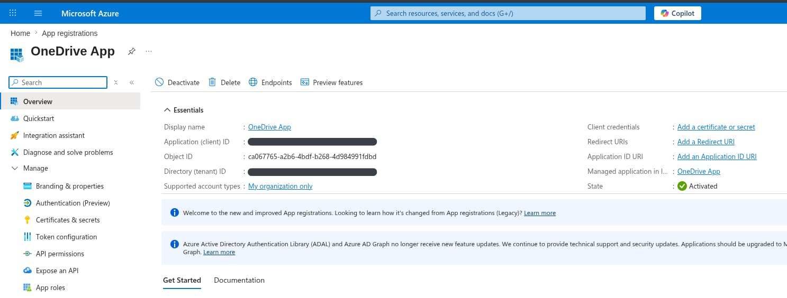This screenshot has height=298, width=787.
Task: Click the Overview grid icon
Action: (x=14, y=101)
